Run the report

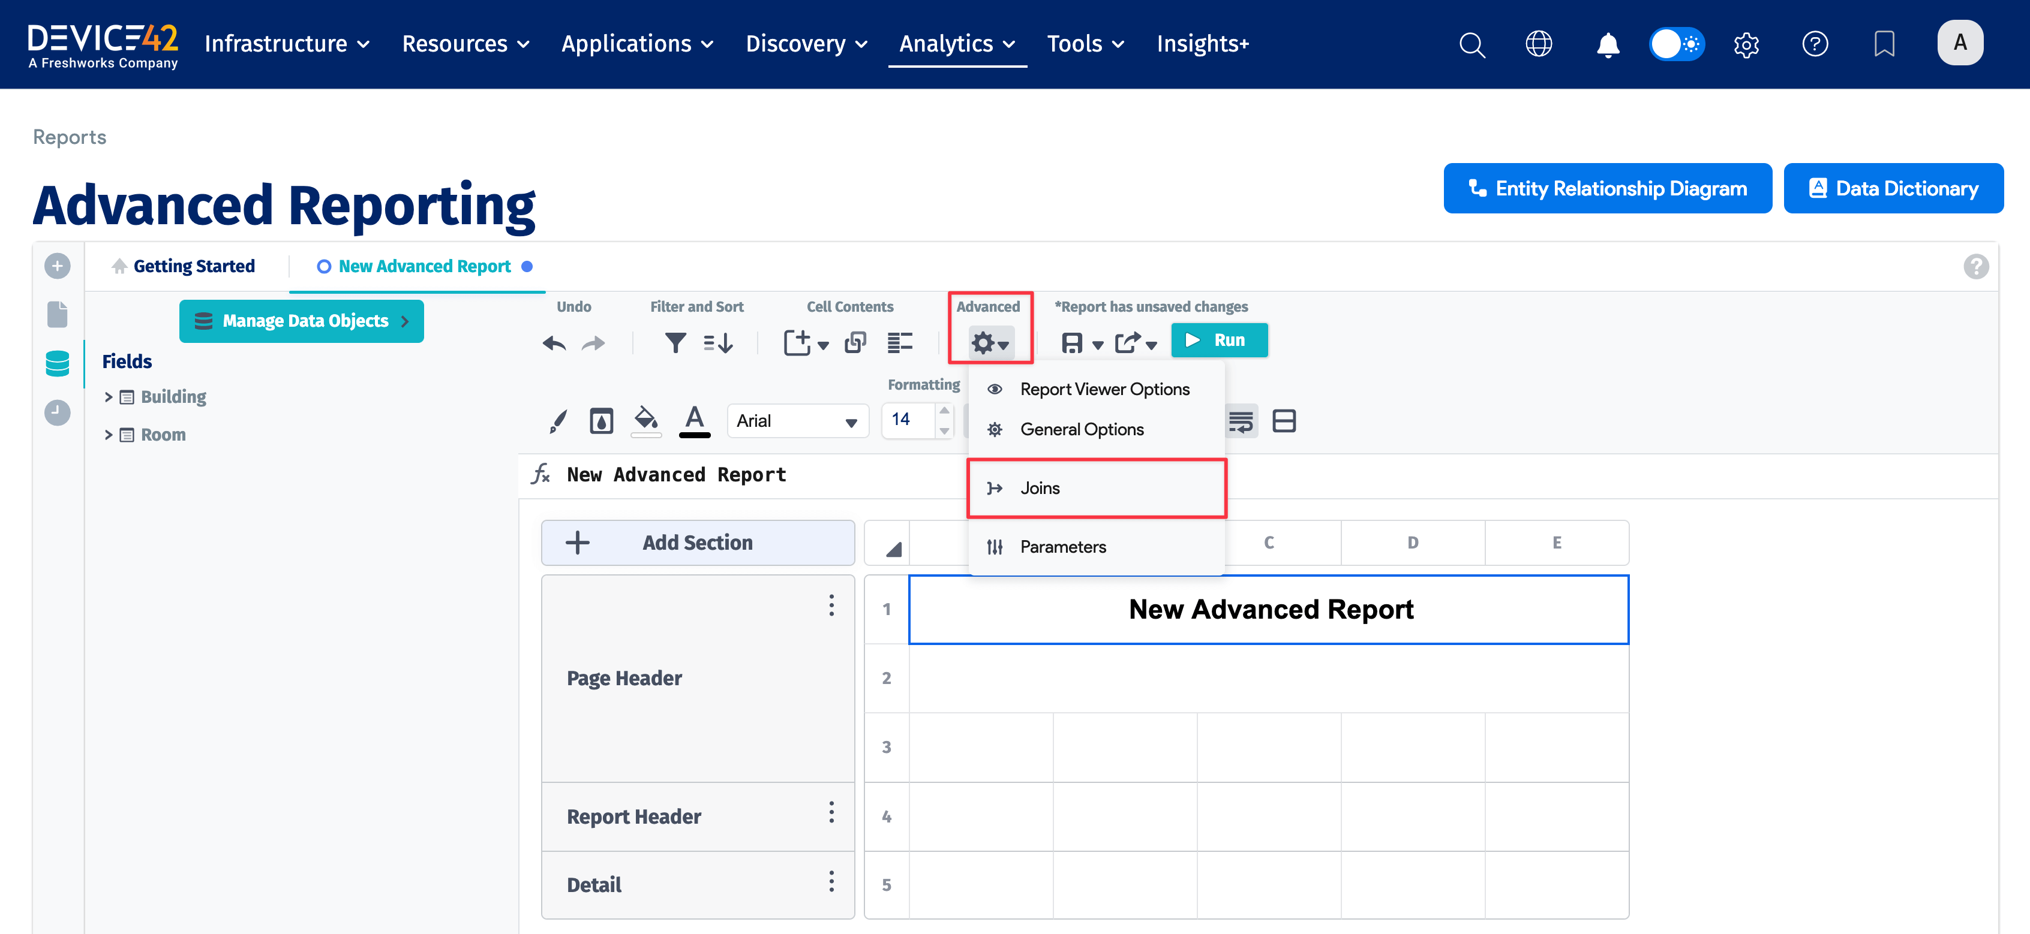[x=1219, y=341]
